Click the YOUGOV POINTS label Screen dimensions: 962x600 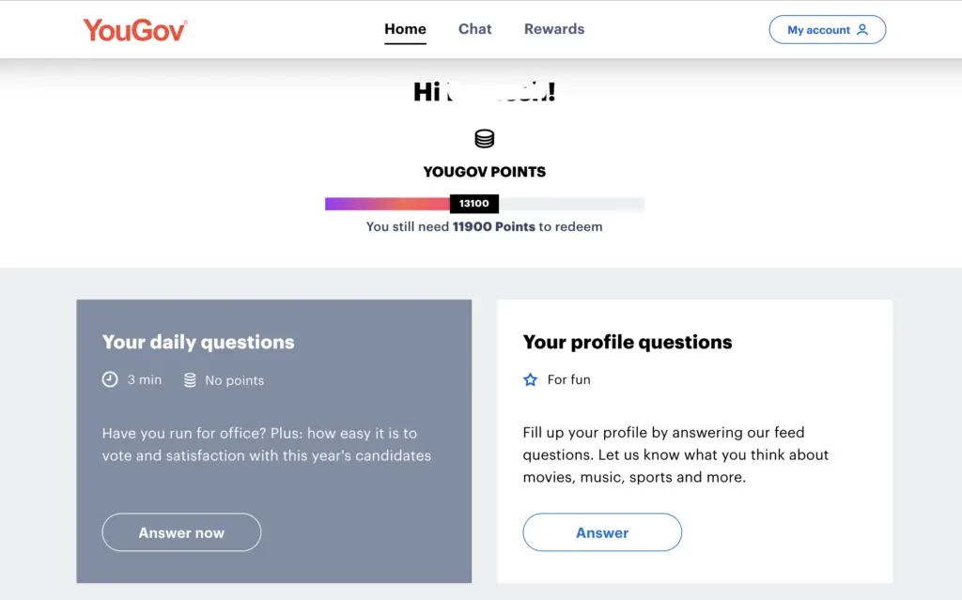pyautogui.click(x=484, y=172)
